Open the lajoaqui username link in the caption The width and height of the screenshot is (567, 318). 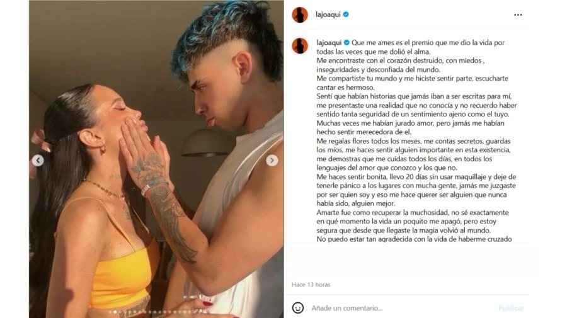pyautogui.click(x=329, y=43)
